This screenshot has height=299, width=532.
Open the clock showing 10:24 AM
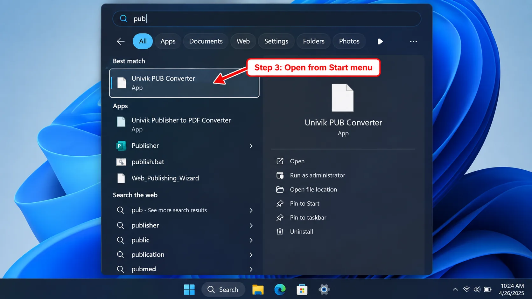pyautogui.click(x=512, y=289)
